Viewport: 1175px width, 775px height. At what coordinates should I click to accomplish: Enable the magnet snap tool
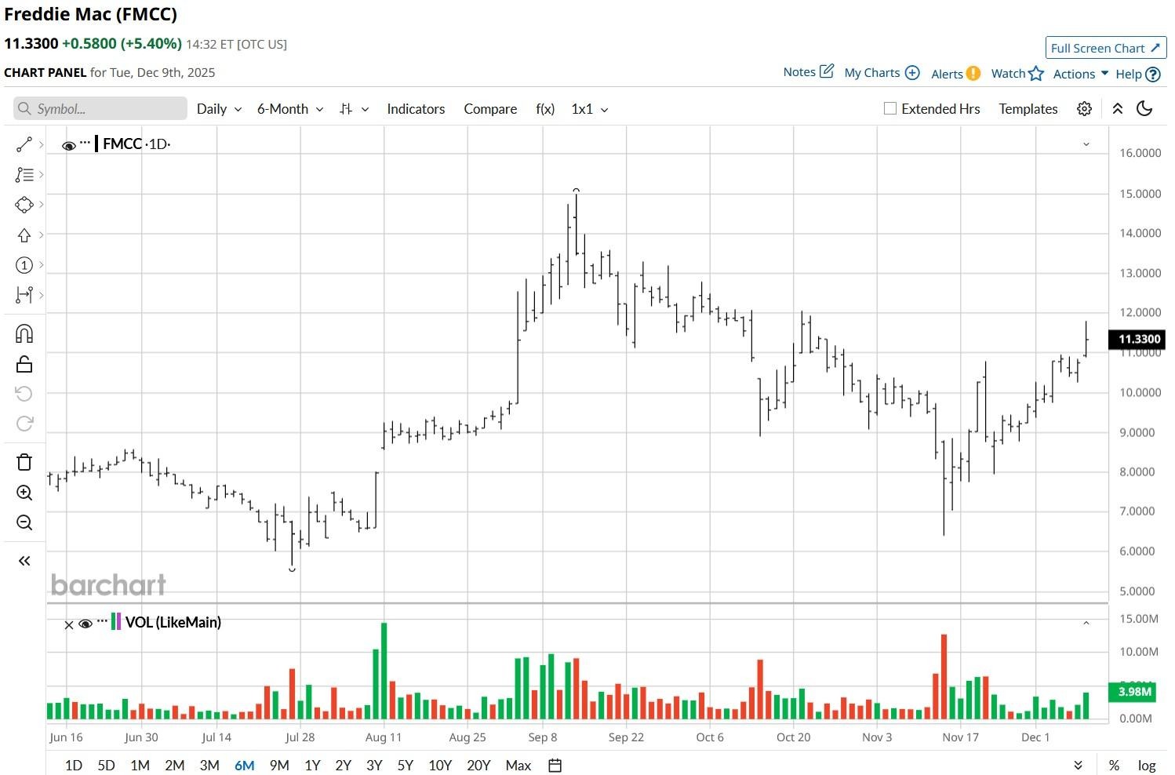(x=24, y=333)
